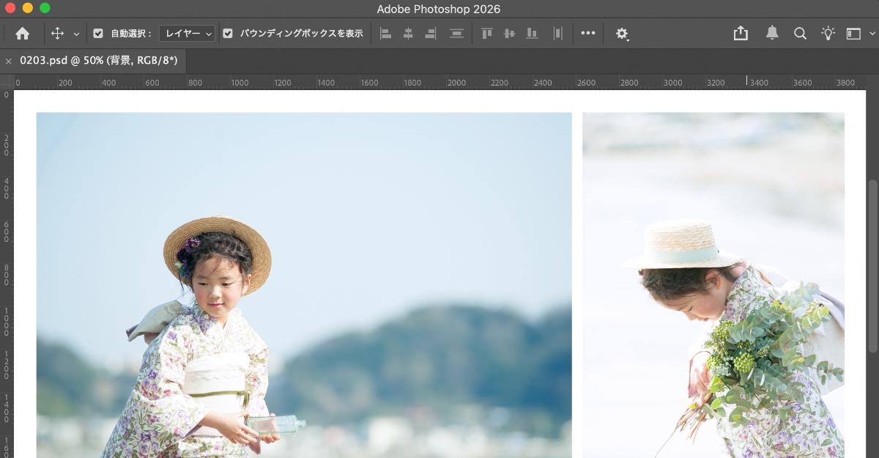Open the tool options gear dropdown
The height and width of the screenshot is (458, 879).
(x=621, y=33)
